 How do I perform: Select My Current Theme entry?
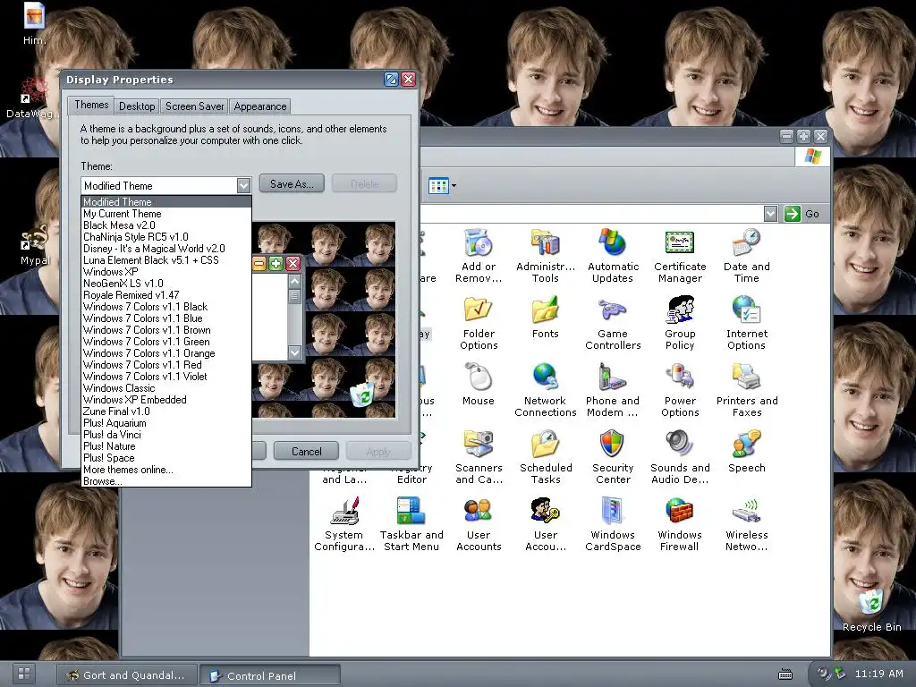165,214
